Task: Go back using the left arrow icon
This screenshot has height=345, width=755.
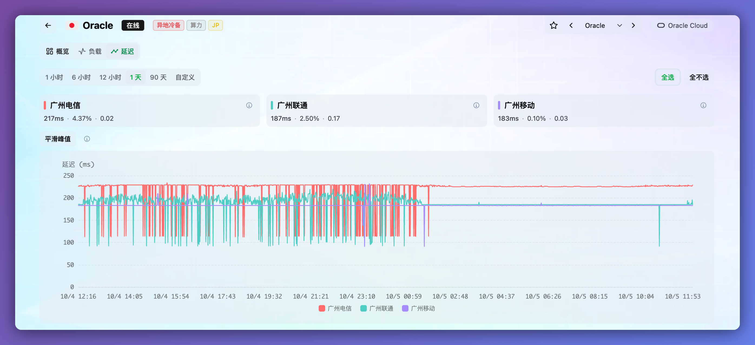Action: point(48,25)
